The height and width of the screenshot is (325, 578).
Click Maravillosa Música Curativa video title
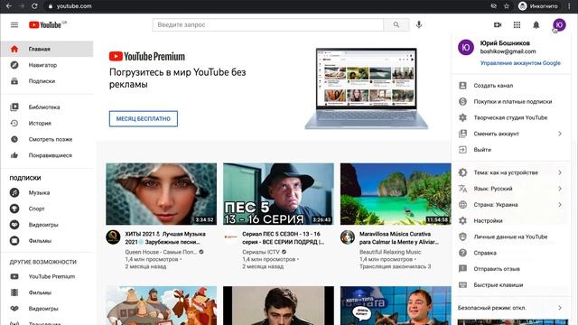tap(399, 238)
